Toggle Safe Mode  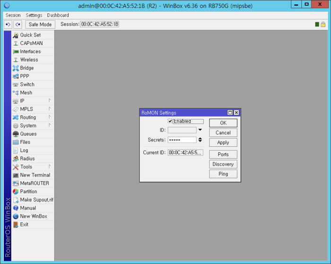(x=40, y=25)
